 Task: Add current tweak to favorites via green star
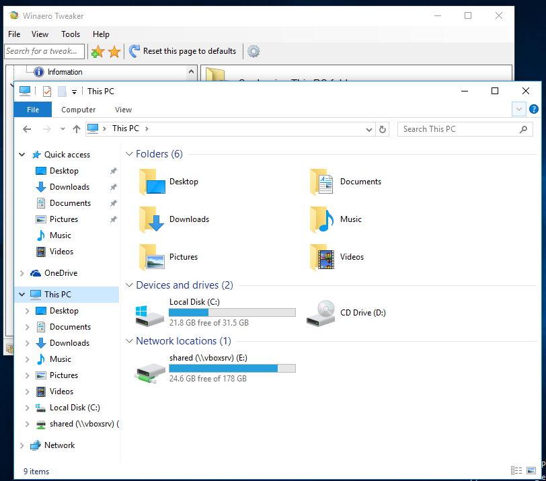[x=97, y=51]
